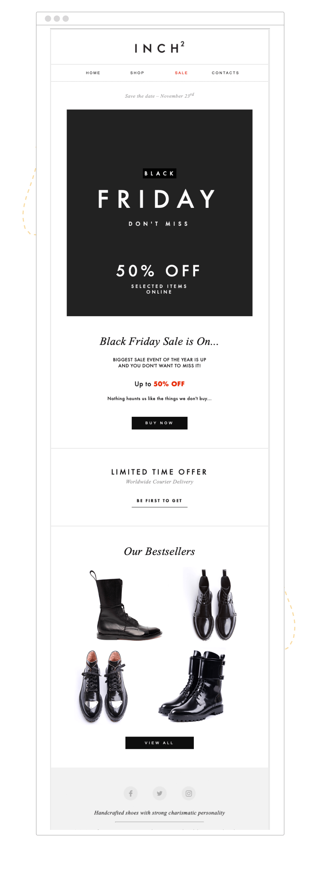
Task: Click the red 50% OFF text
Action: [x=169, y=384]
